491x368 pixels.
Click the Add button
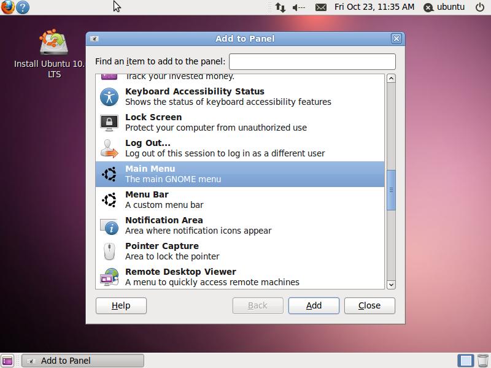(314, 305)
